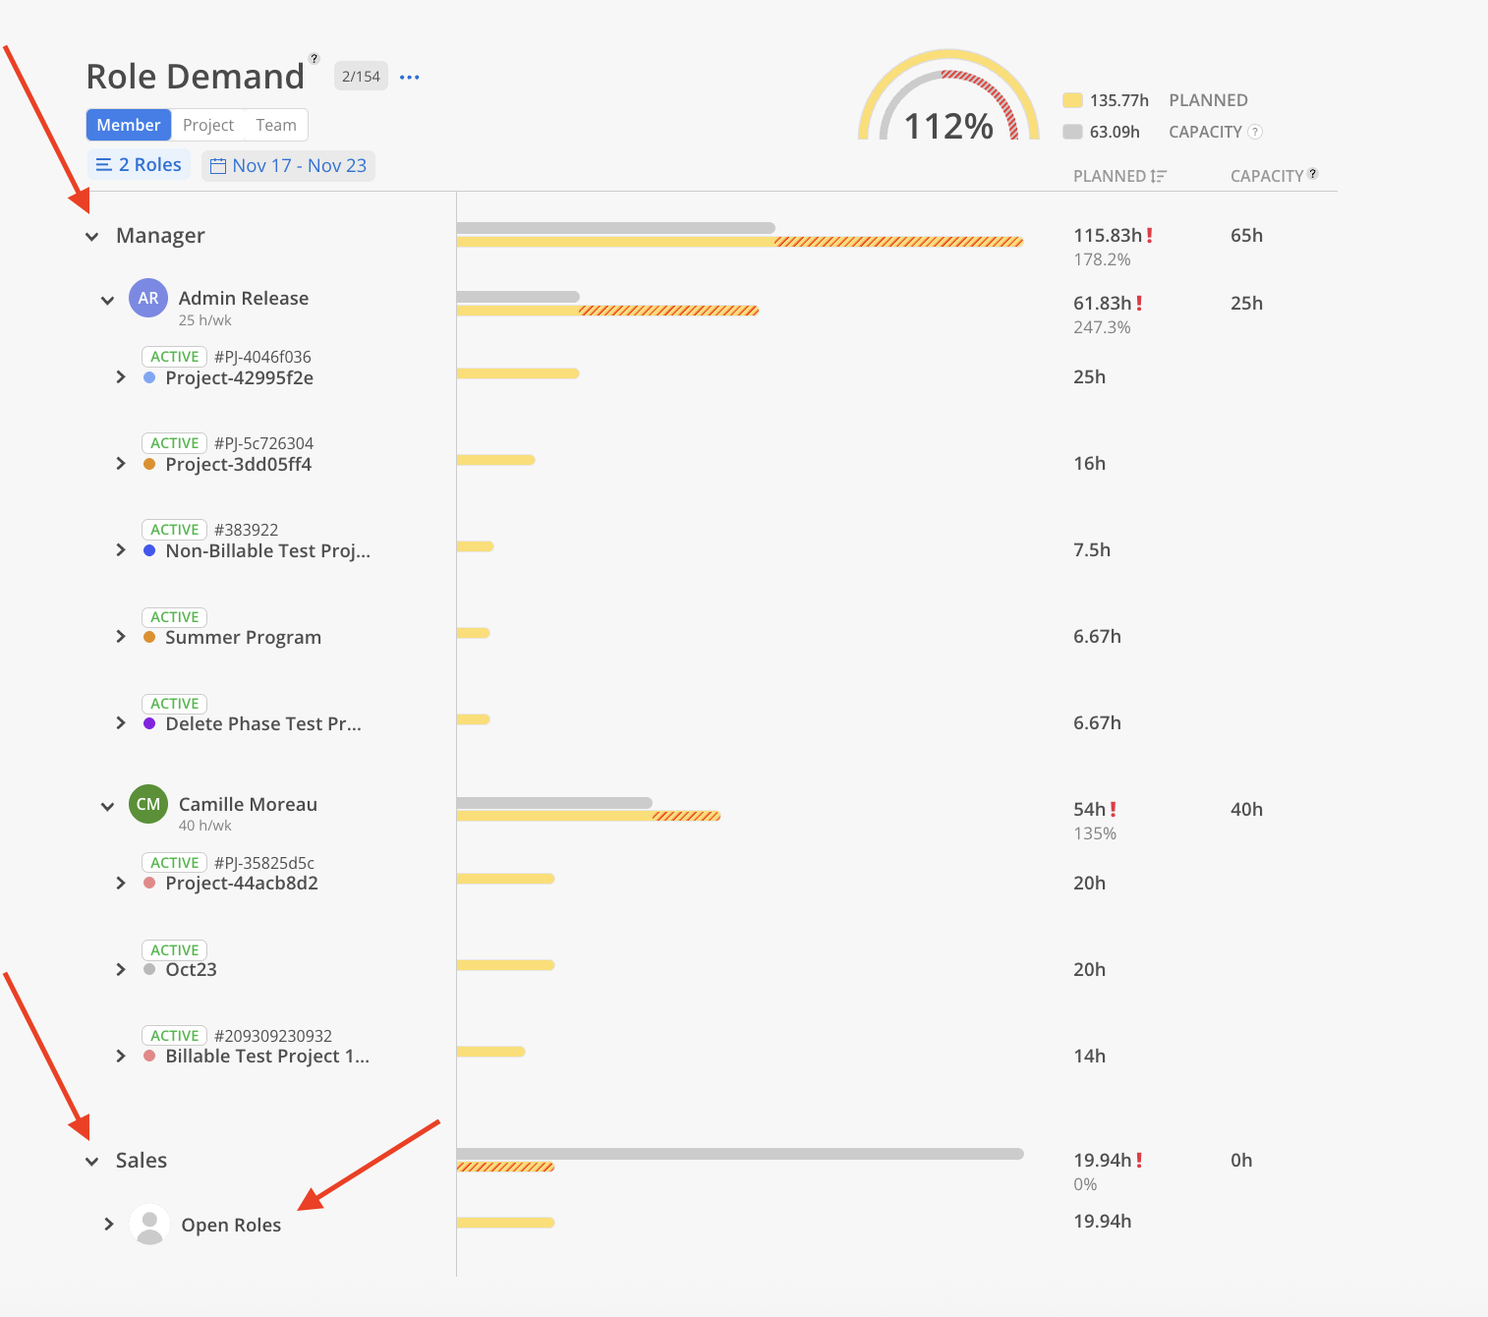Viewport: 1488px width, 1317px height.
Task: Sort by PLANNED column header
Action: [x=1110, y=176]
